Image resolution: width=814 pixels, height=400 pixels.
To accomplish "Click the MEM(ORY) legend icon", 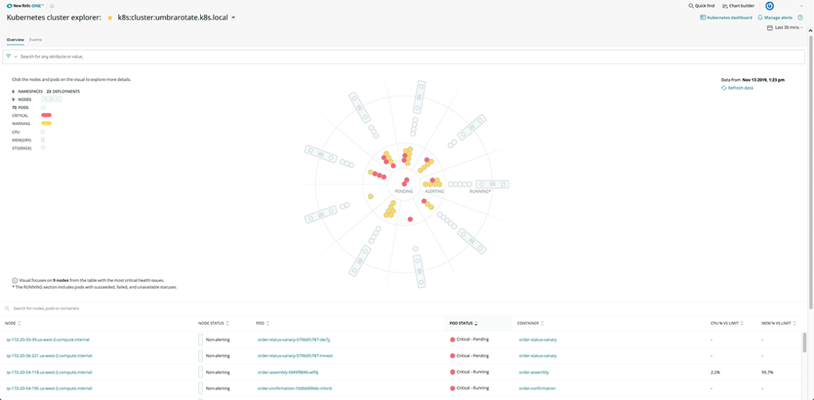I will tap(43, 140).
